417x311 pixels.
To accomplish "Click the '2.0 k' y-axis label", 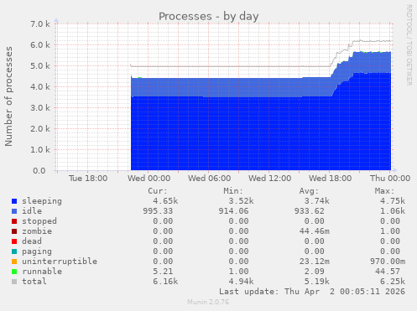I will tap(40, 129).
